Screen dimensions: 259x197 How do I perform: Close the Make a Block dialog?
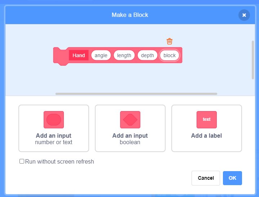(x=244, y=15)
